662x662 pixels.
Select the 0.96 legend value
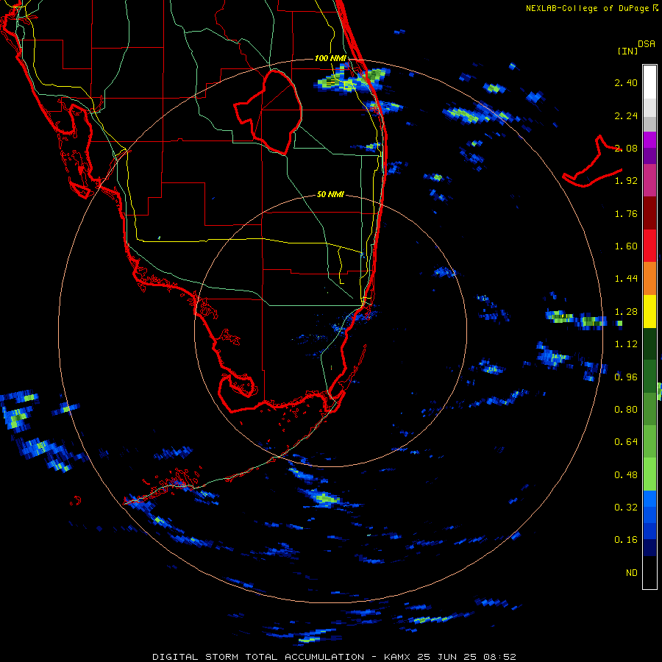tap(626, 377)
